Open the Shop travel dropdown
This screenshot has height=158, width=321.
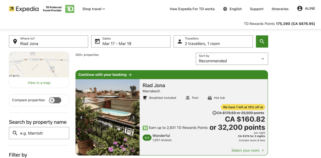pyautogui.click(x=93, y=9)
